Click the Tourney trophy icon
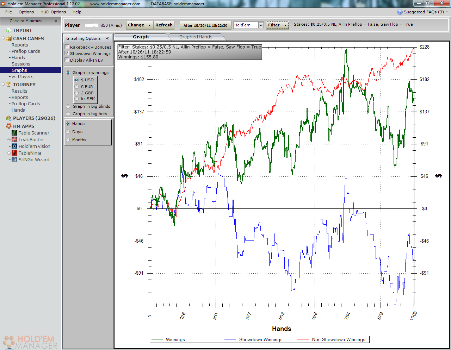The width and height of the screenshot is (451, 350). coord(9,85)
